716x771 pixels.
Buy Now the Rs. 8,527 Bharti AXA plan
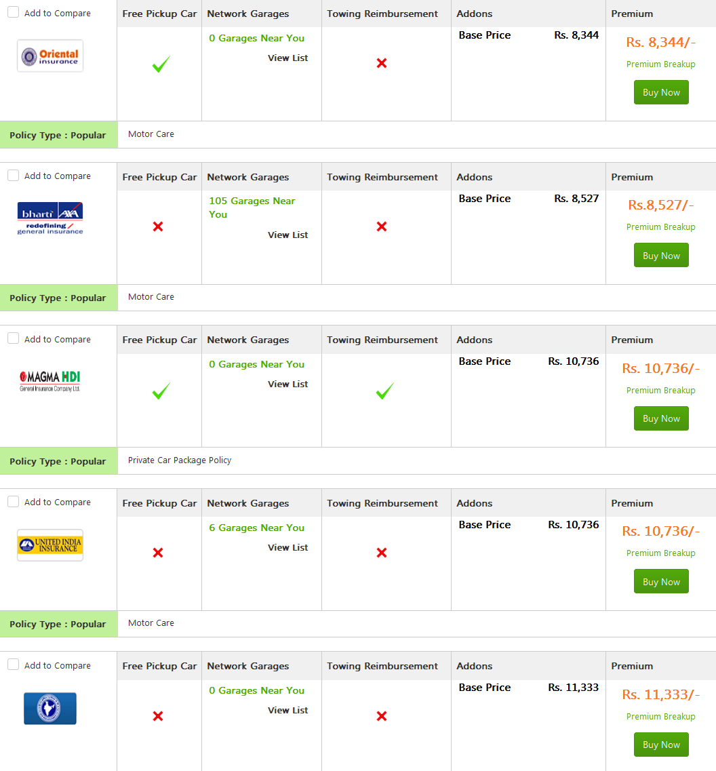click(x=661, y=255)
